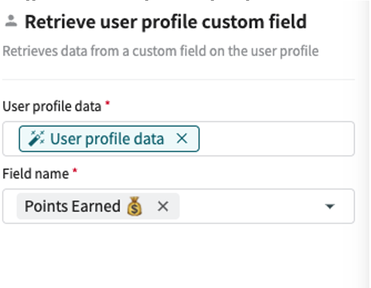Click the red asterisk beside User profile data label
This screenshot has height=288, width=371.
tap(108, 104)
